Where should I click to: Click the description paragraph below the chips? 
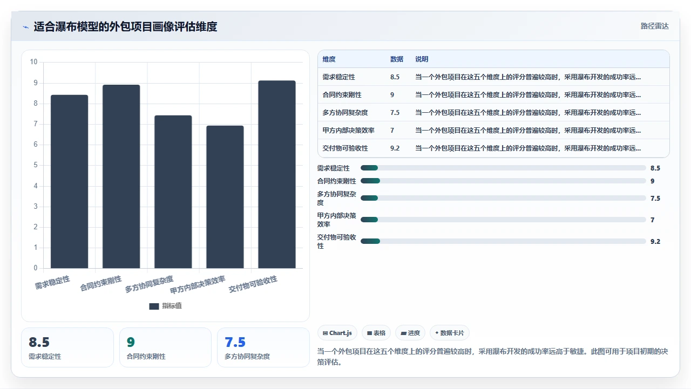493,357
